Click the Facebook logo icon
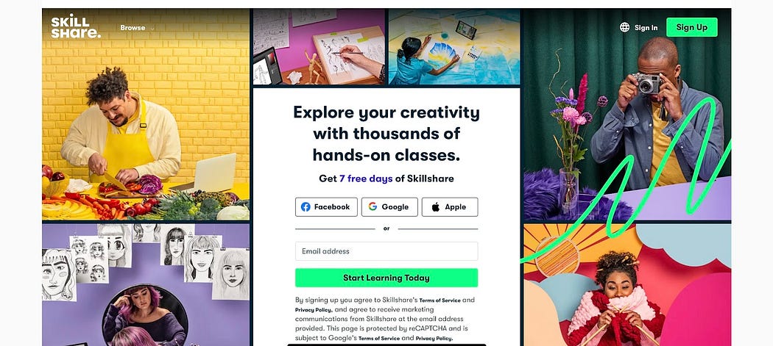Viewport: 773px width, 346px height. pos(306,207)
